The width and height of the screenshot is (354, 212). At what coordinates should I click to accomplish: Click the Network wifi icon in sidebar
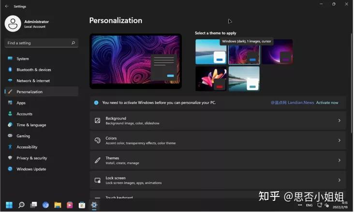tap(10, 80)
